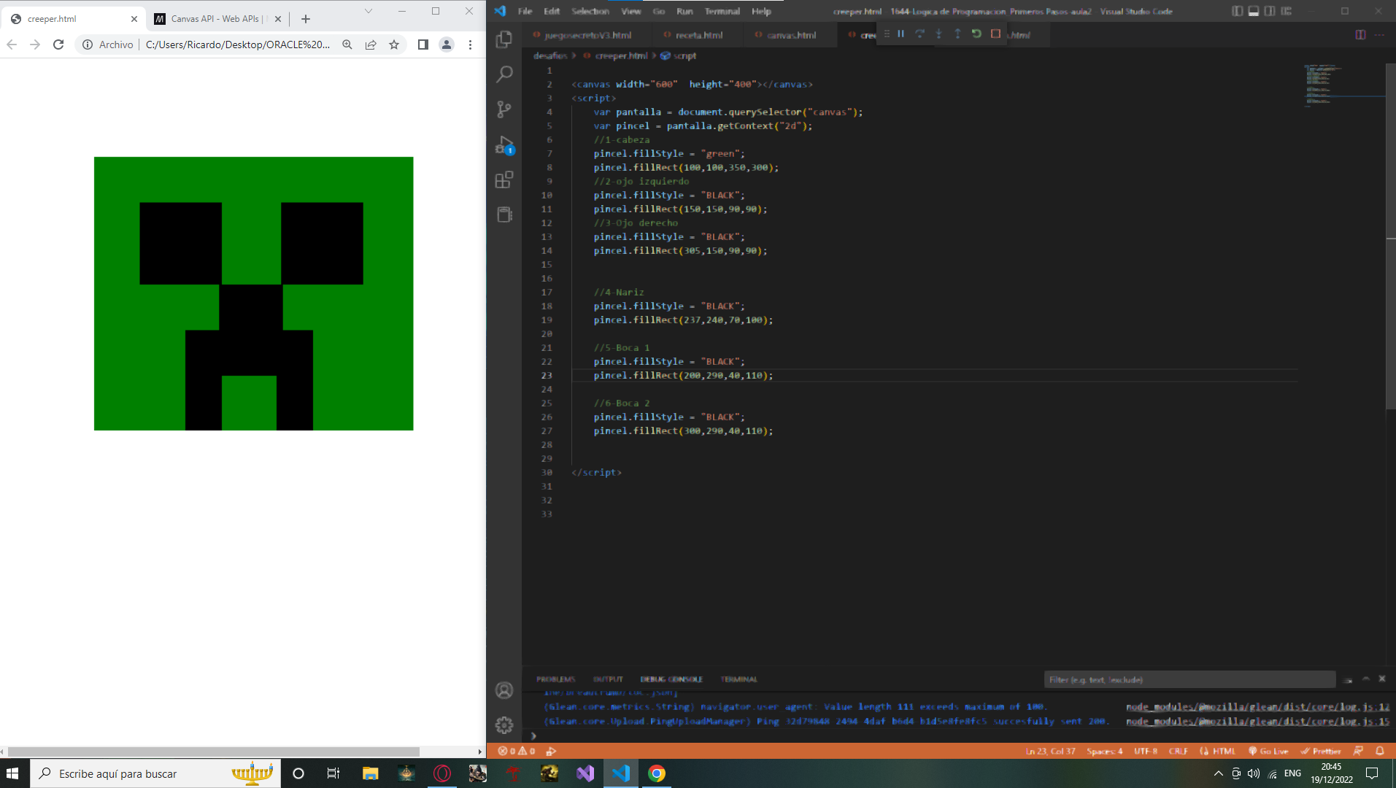Open editor More Actions ellipsis

(x=1379, y=35)
